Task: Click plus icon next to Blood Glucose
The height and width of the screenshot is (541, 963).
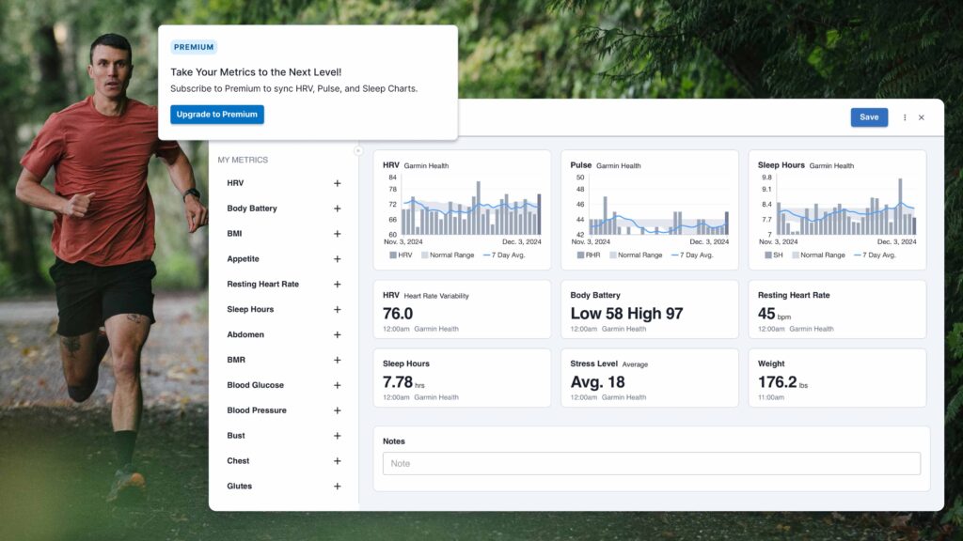Action: tap(338, 385)
